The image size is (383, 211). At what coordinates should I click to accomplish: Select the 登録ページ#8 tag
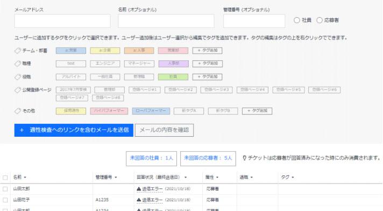(108, 98)
